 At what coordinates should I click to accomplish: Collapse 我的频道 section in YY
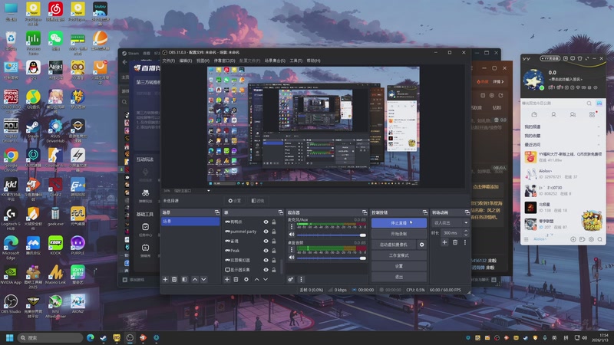pos(598,127)
